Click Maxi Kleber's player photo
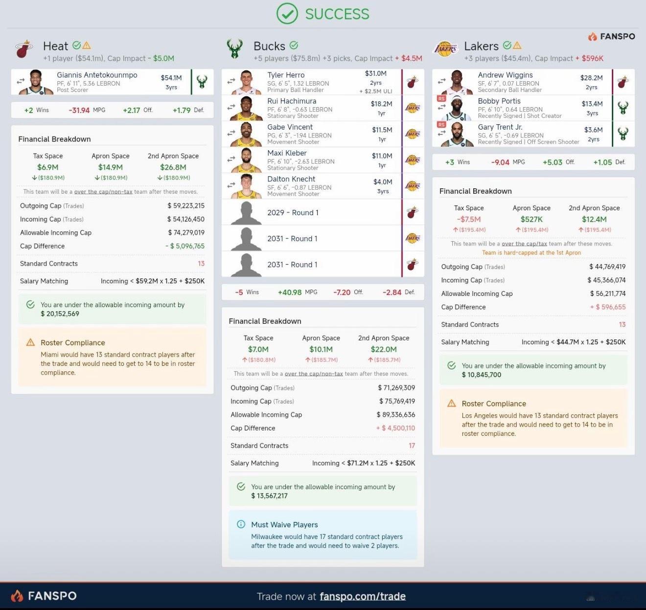This screenshot has height=610, width=646. click(246, 160)
